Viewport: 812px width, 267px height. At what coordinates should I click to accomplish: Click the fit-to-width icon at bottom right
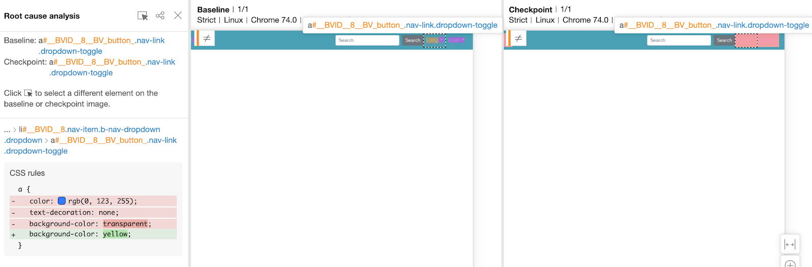[x=790, y=244]
